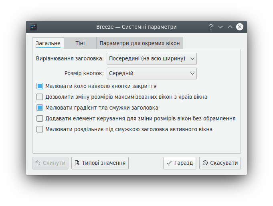Enable Додавати елемент керування для зміни розмірів
This screenshot has height=206, width=273.
(x=40, y=118)
